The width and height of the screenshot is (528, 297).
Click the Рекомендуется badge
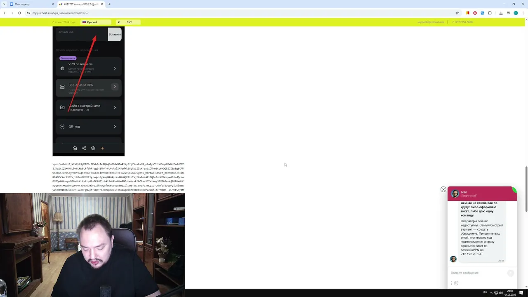(x=68, y=58)
